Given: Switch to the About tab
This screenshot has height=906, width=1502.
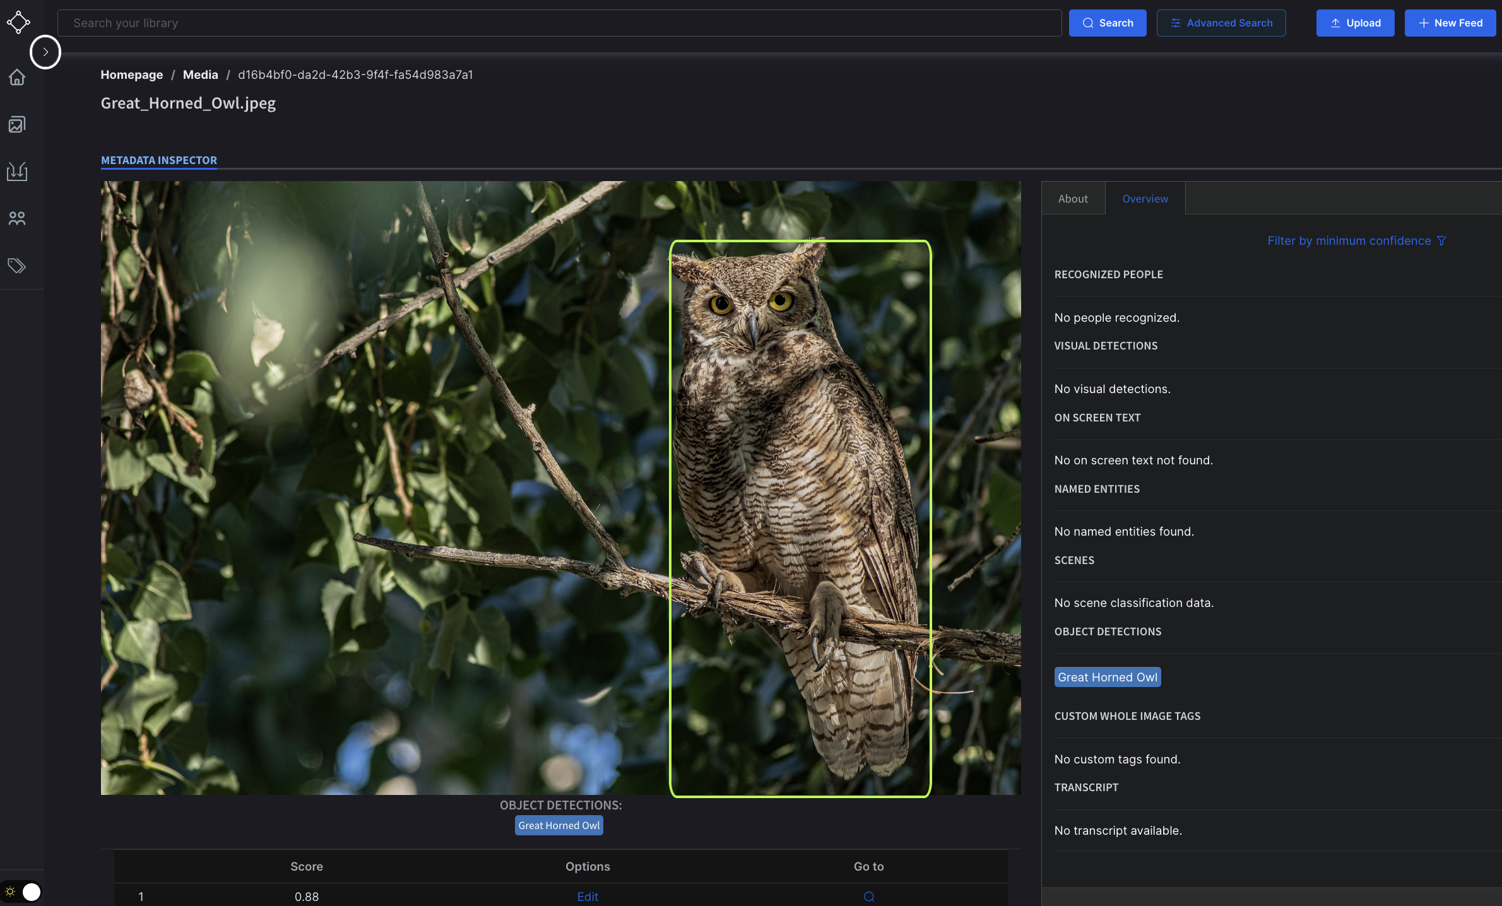Looking at the screenshot, I should click(1073, 199).
